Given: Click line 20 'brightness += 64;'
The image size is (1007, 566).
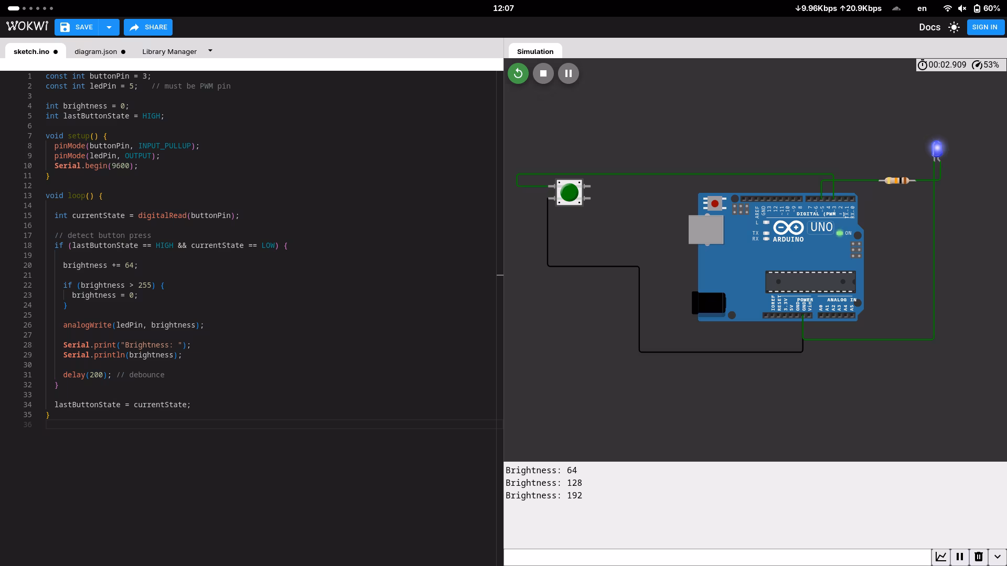Looking at the screenshot, I should click(100, 265).
